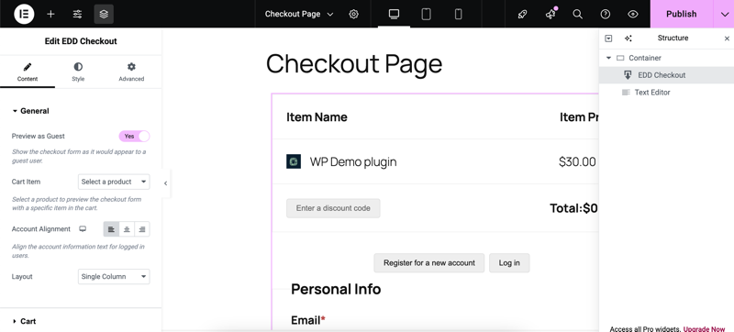Toggle Preview as Guest switch
The image size is (734, 332).
point(134,136)
